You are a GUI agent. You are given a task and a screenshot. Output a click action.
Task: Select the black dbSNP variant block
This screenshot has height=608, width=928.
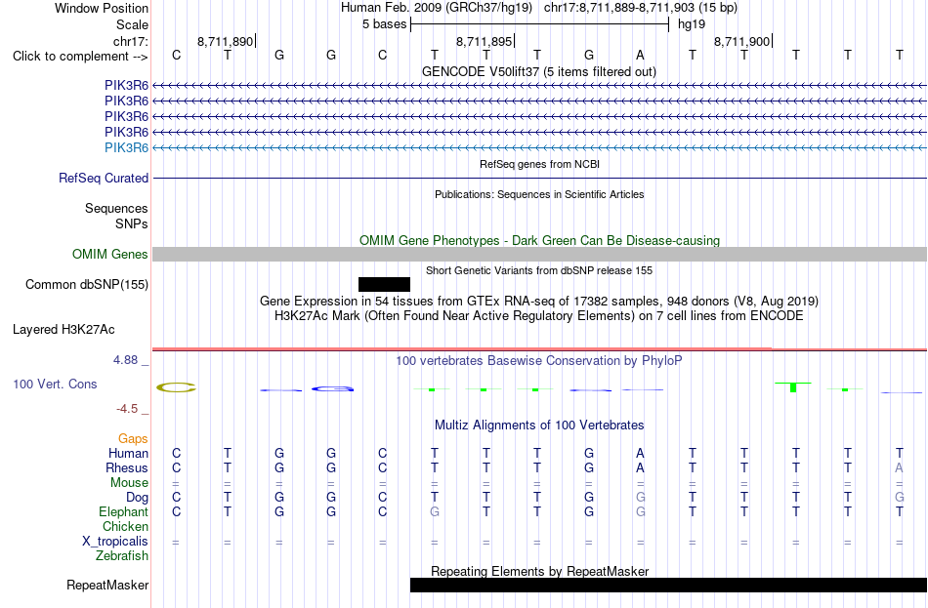tap(384, 285)
